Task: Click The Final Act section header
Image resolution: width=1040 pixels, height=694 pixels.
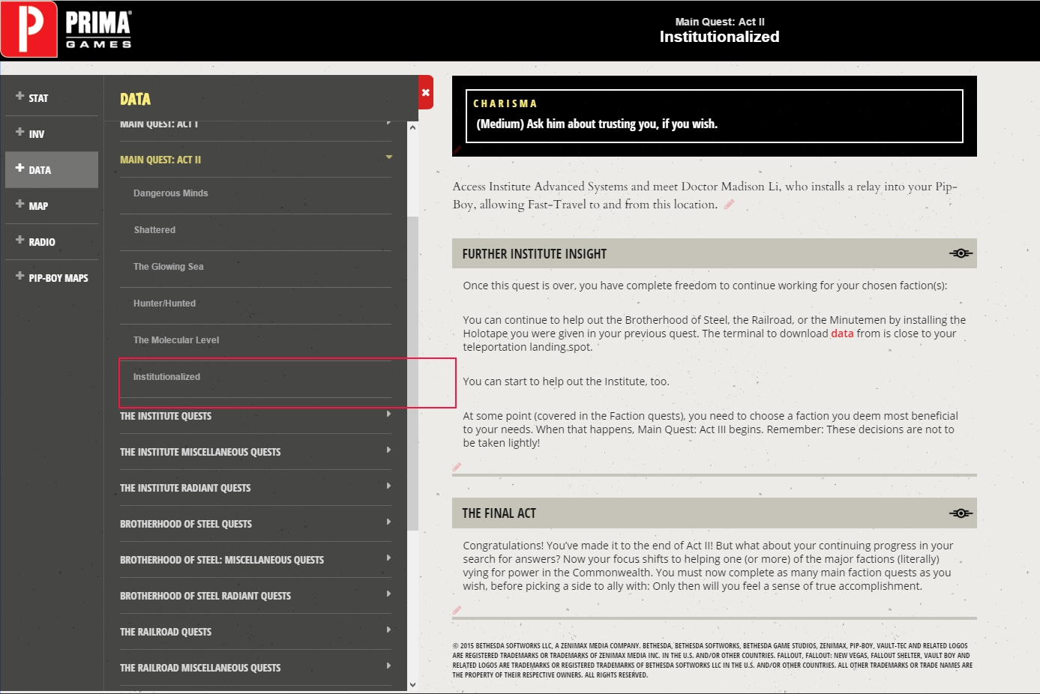Action: coord(715,513)
